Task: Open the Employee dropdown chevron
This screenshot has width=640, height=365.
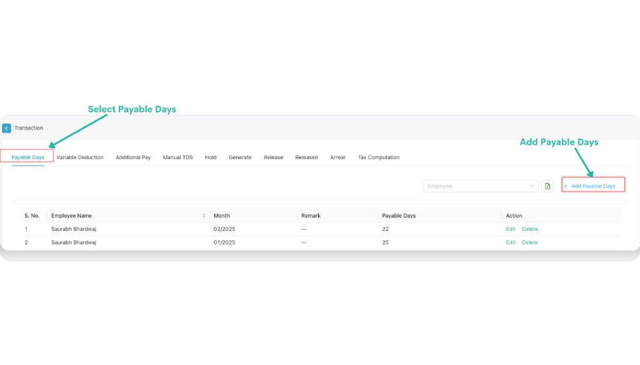Action: click(532, 186)
